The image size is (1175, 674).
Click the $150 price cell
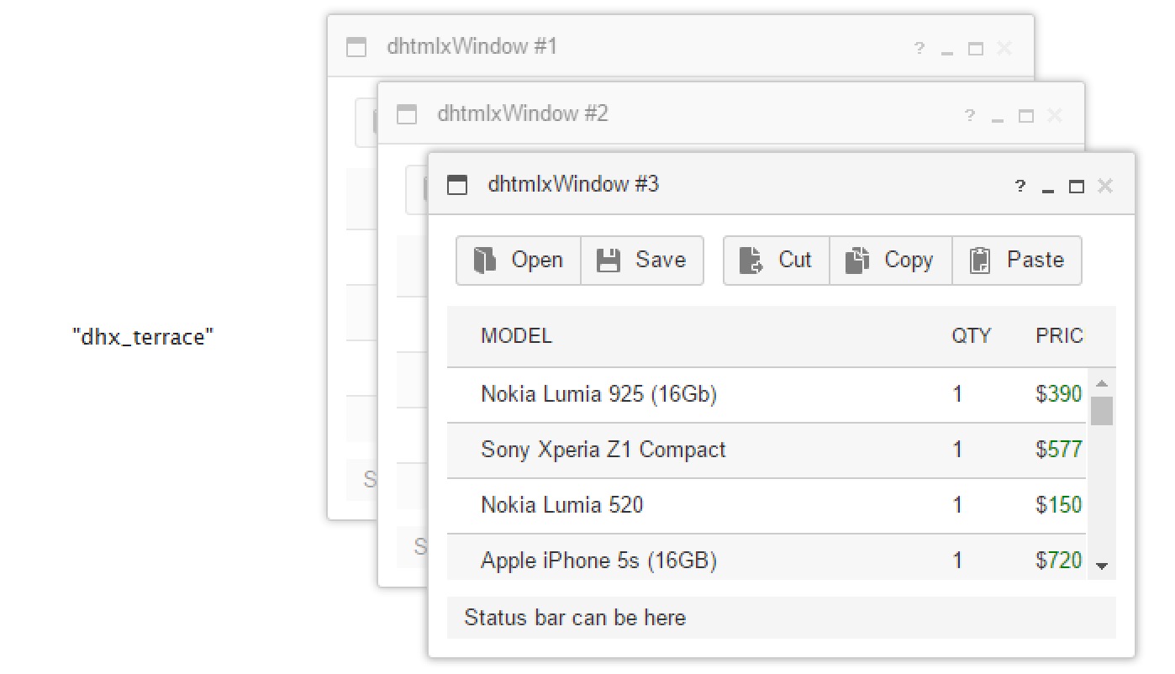pos(1058,505)
